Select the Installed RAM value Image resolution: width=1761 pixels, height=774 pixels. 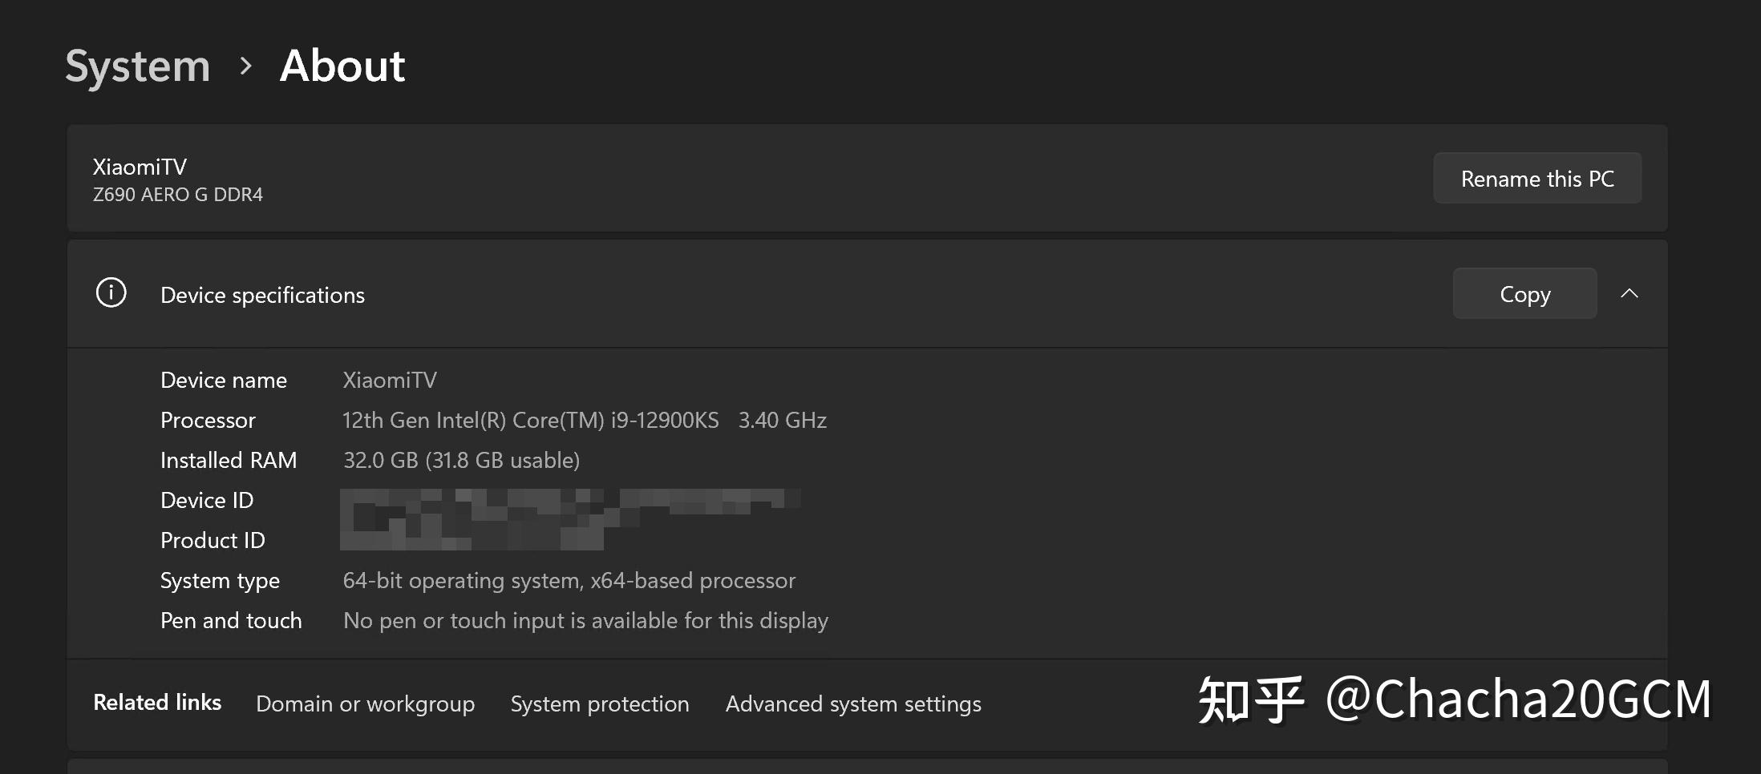point(461,460)
